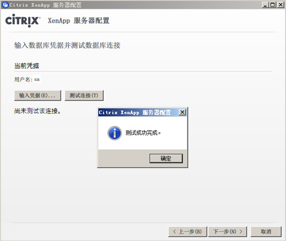This screenshot has width=286, height=241.
Task: Click the username value sa
Action: pyautogui.click(x=37, y=79)
